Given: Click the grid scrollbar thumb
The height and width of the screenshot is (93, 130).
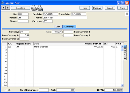Looking at the screenshot, I should pyautogui.click(x=122, y=50).
